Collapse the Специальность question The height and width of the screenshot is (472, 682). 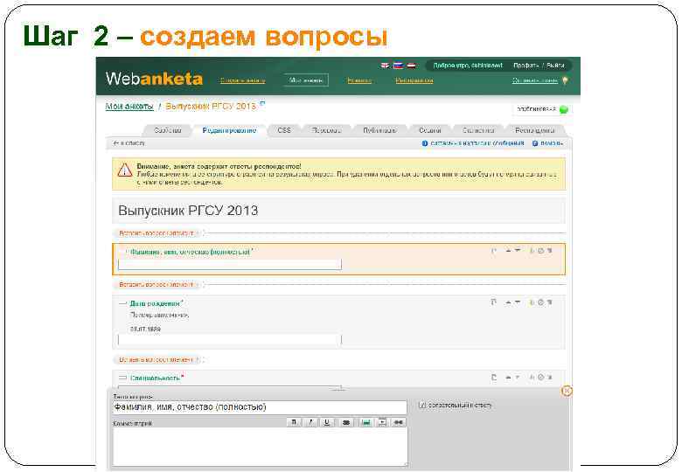pos(122,378)
